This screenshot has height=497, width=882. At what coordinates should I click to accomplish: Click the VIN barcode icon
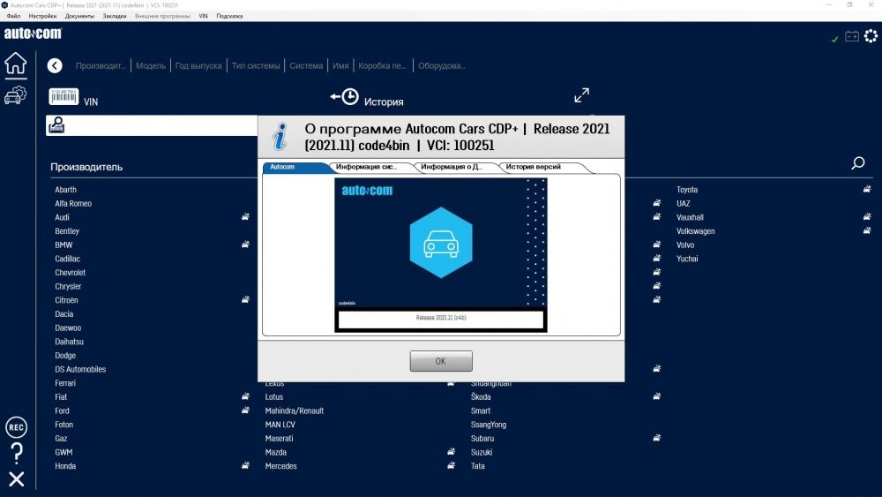tap(64, 97)
